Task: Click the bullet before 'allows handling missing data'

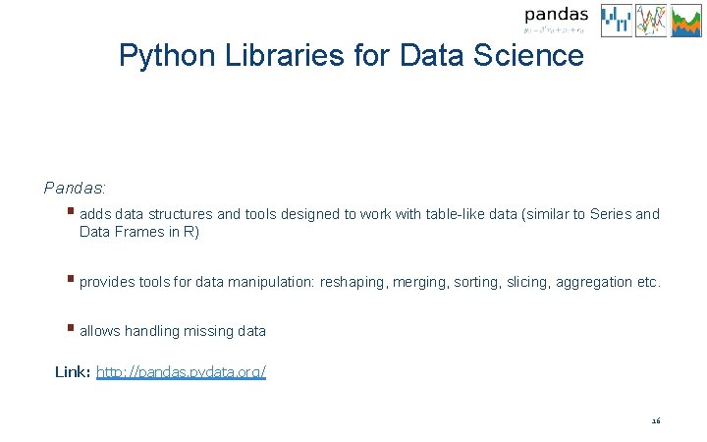Action: pyautogui.click(x=72, y=329)
